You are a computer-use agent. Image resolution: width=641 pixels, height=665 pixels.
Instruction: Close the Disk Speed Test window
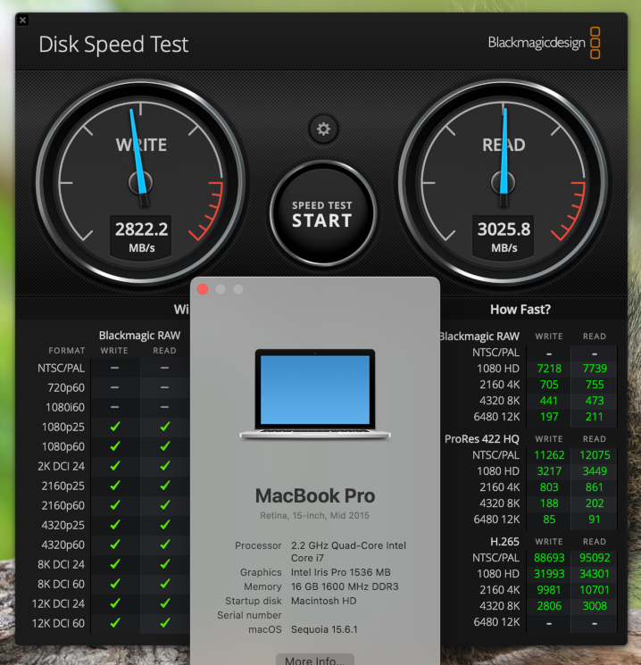tap(23, 20)
